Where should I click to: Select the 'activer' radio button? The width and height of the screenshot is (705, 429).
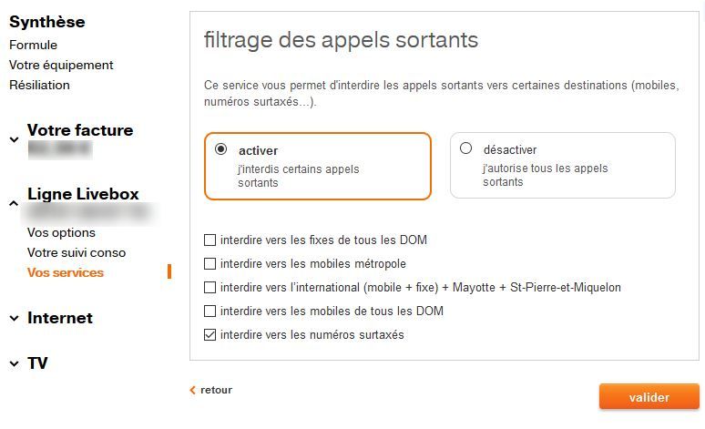(x=220, y=148)
